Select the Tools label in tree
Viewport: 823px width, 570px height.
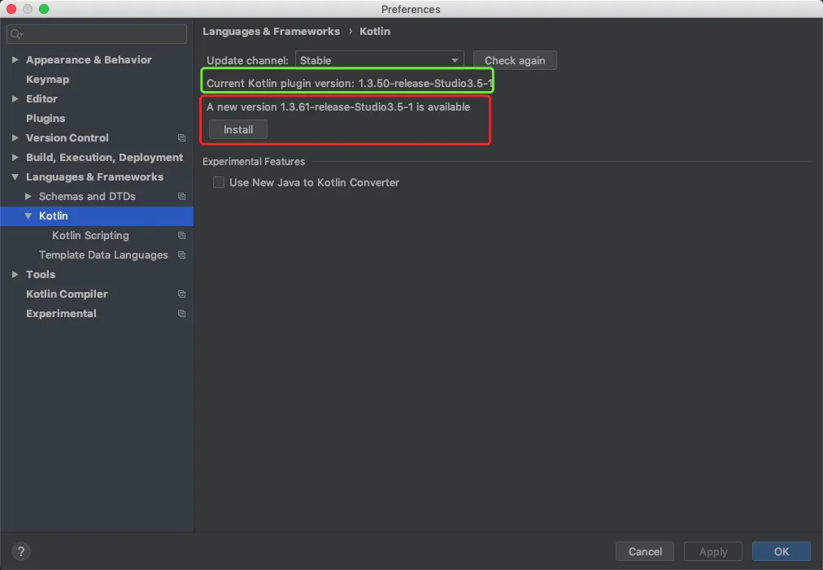(41, 275)
